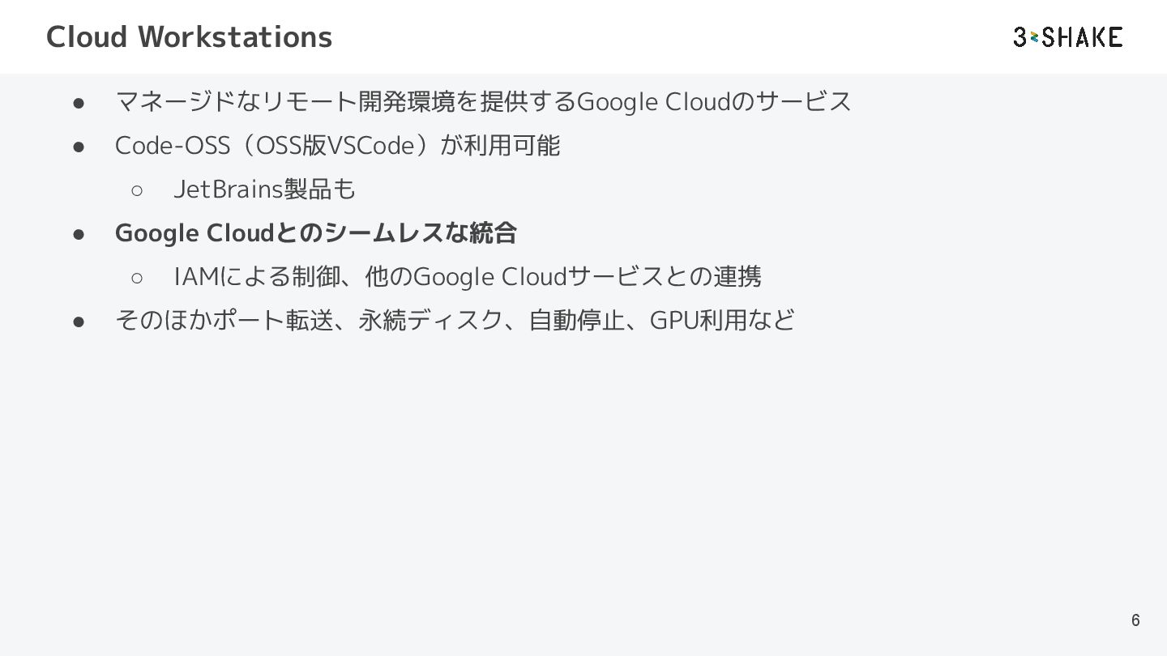This screenshot has height=656, width=1167.
Task: Select the first bullet about マネージドなリモート開発環境
Action: [483, 102]
